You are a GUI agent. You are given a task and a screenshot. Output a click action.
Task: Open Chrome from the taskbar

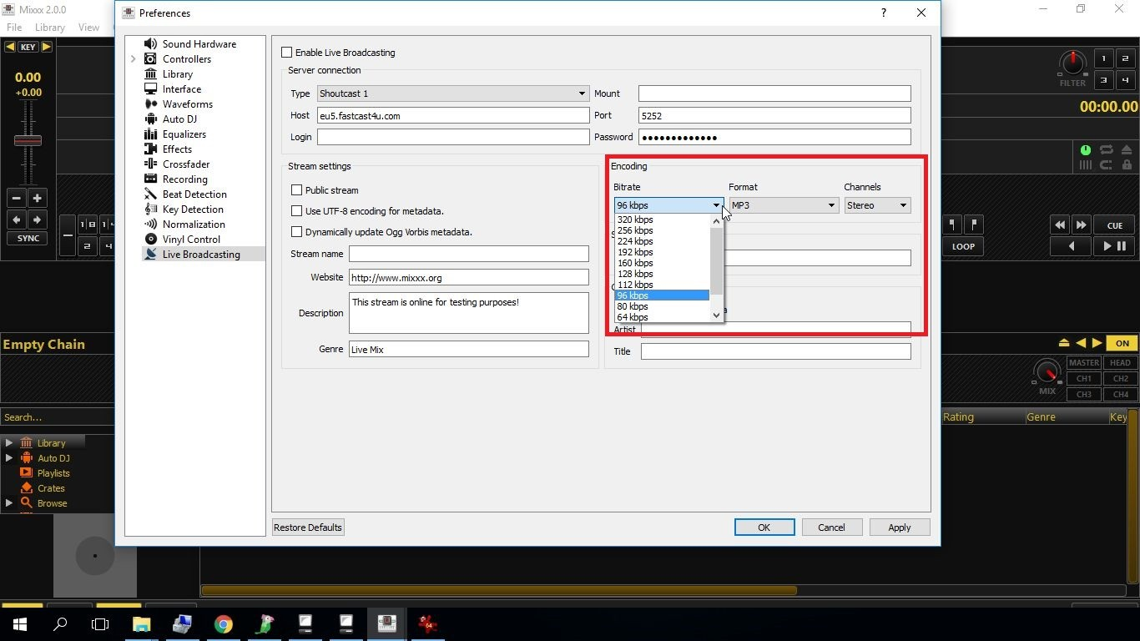click(223, 624)
